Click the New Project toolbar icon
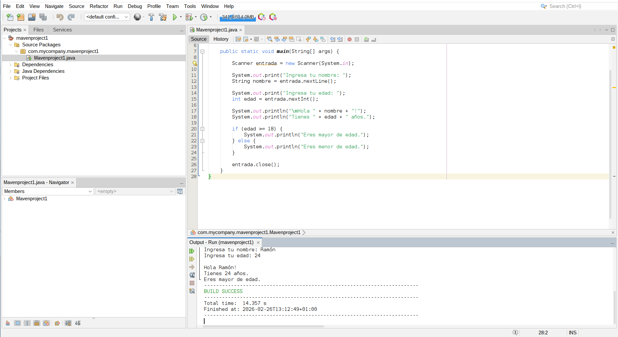Image resolution: width=618 pixels, height=337 pixels. coord(21,17)
